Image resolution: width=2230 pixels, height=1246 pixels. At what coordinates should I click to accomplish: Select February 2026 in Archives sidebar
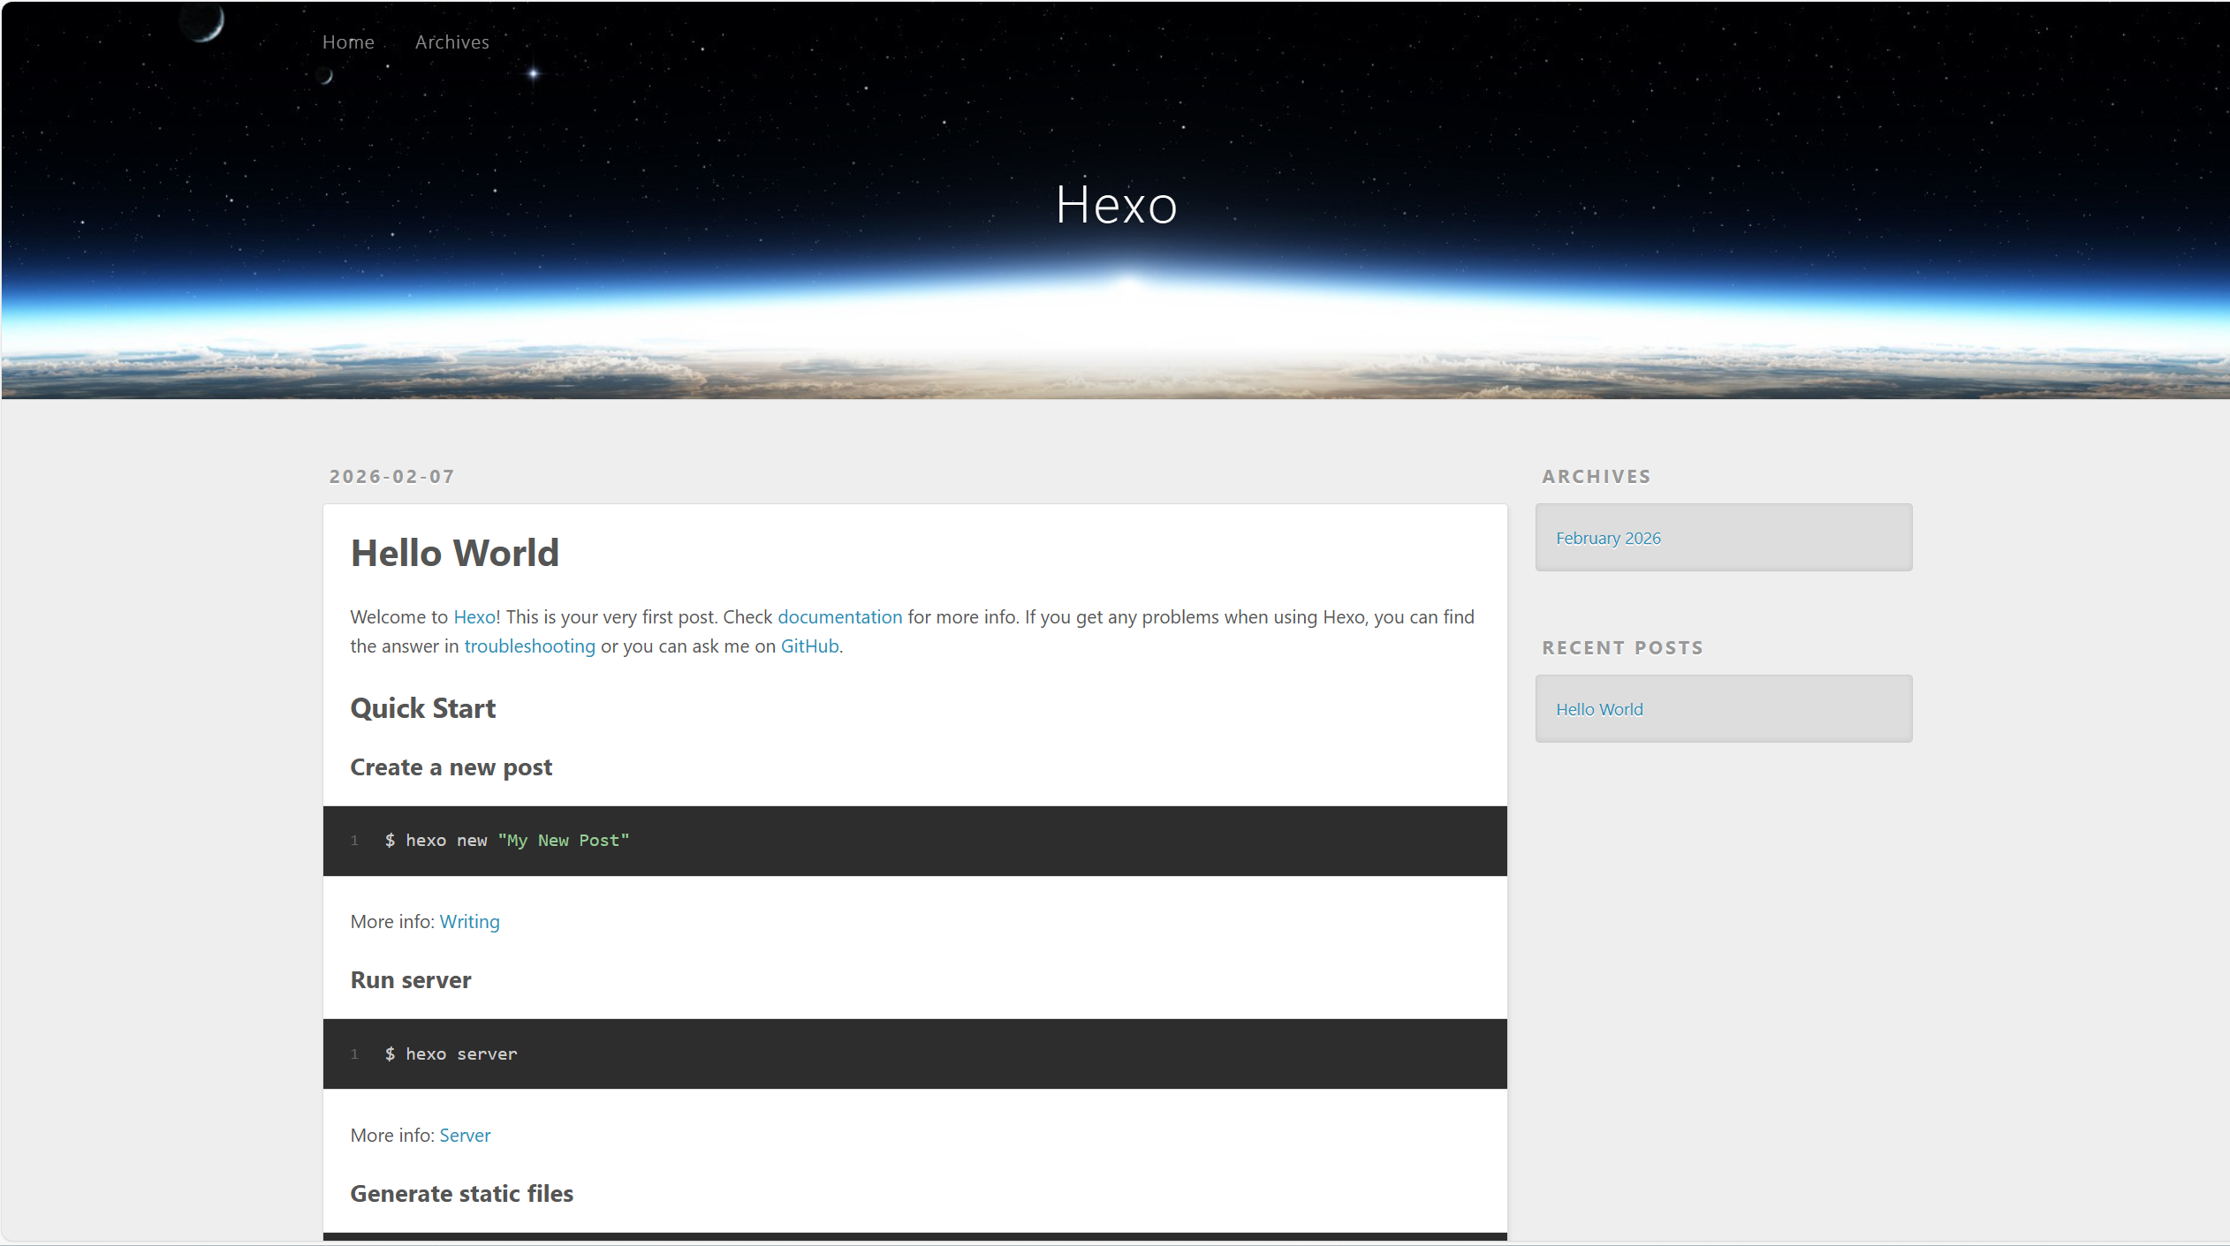(1608, 538)
